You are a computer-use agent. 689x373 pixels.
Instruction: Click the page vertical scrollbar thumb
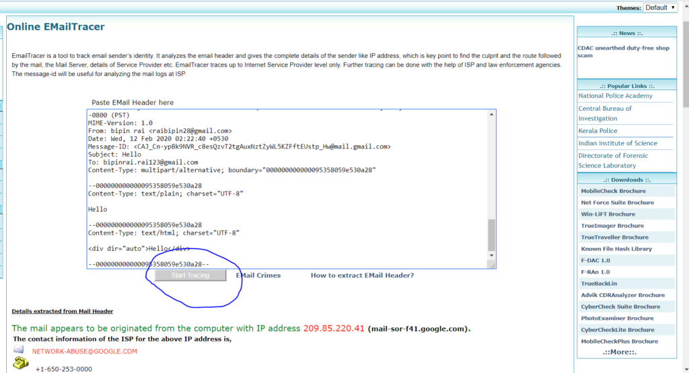(684, 67)
